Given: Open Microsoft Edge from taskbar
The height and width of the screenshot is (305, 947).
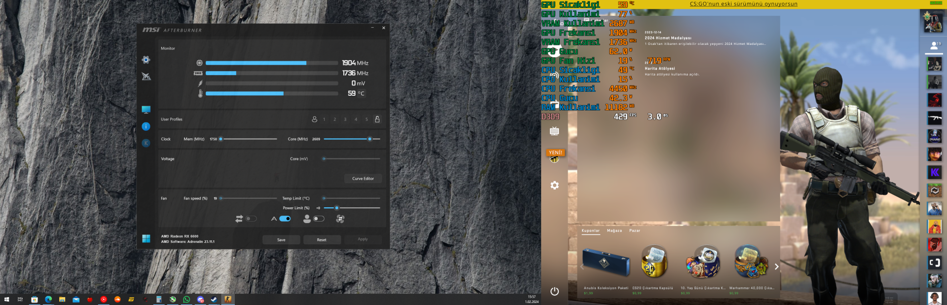Looking at the screenshot, I should pyautogui.click(x=48, y=300).
